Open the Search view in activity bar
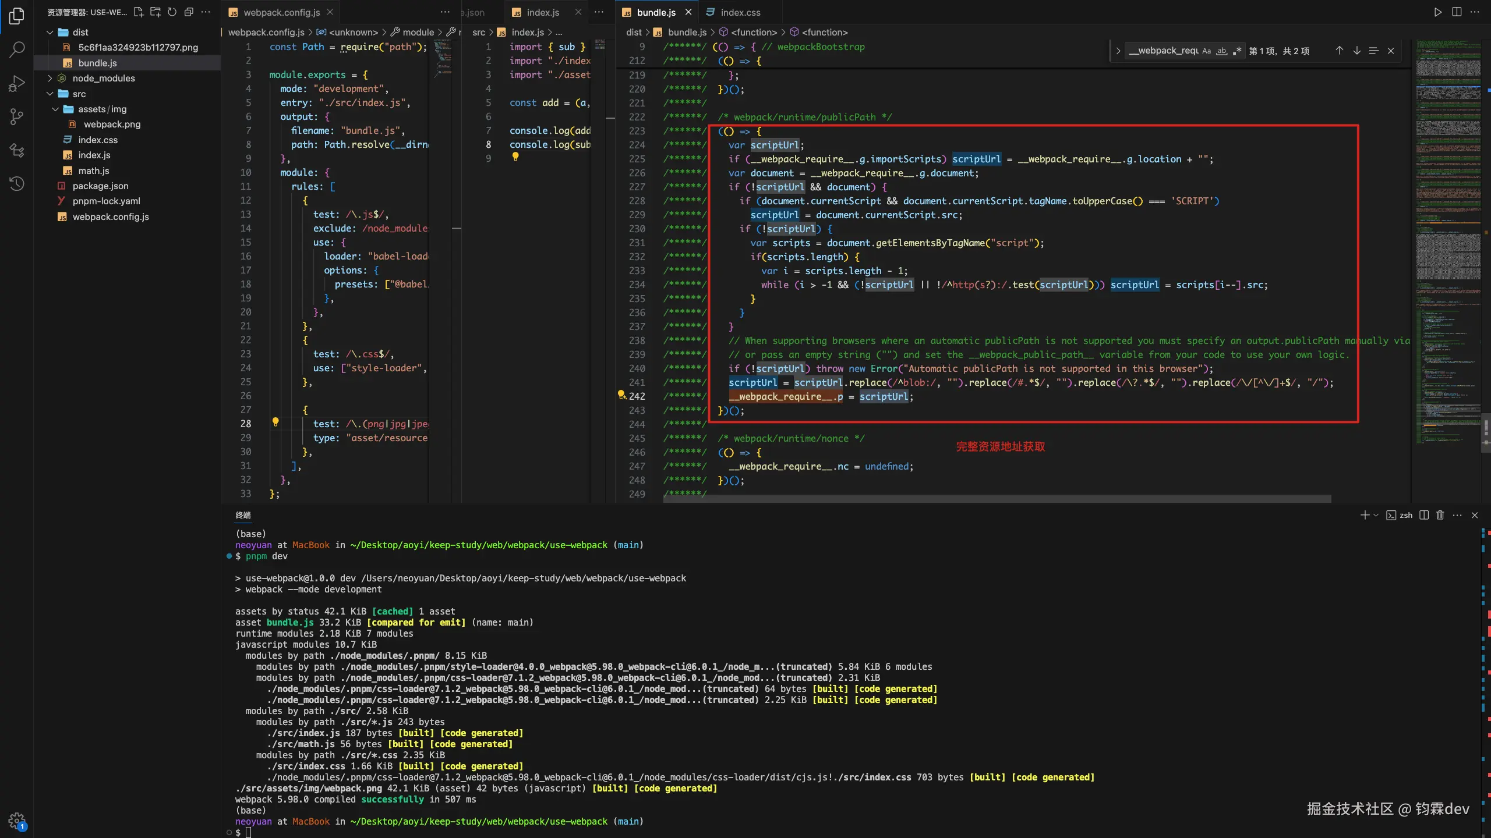The width and height of the screenshot is (1491, 838). click(17, 49)
